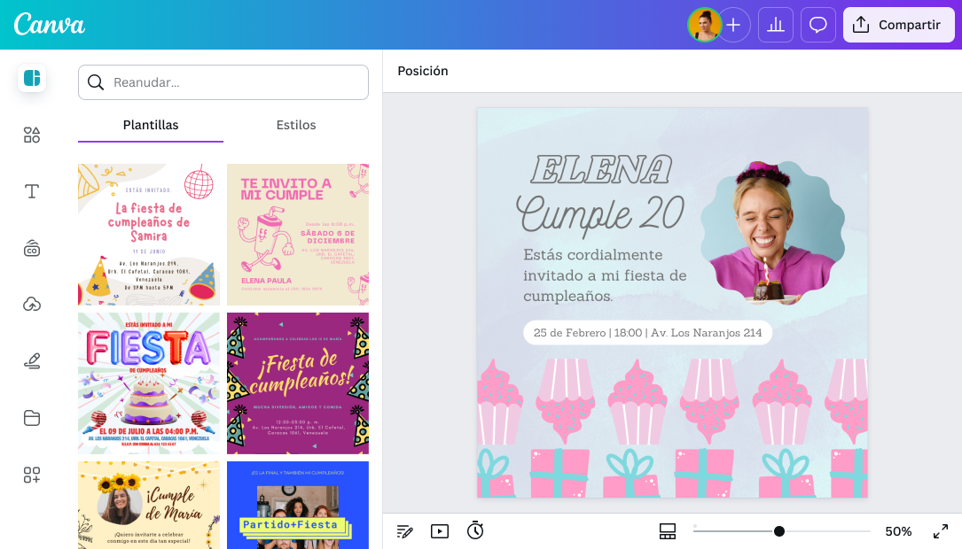Click the search magnifier icon
The width and height of the screenshot is (962, 549).
[x=96, y=82]
